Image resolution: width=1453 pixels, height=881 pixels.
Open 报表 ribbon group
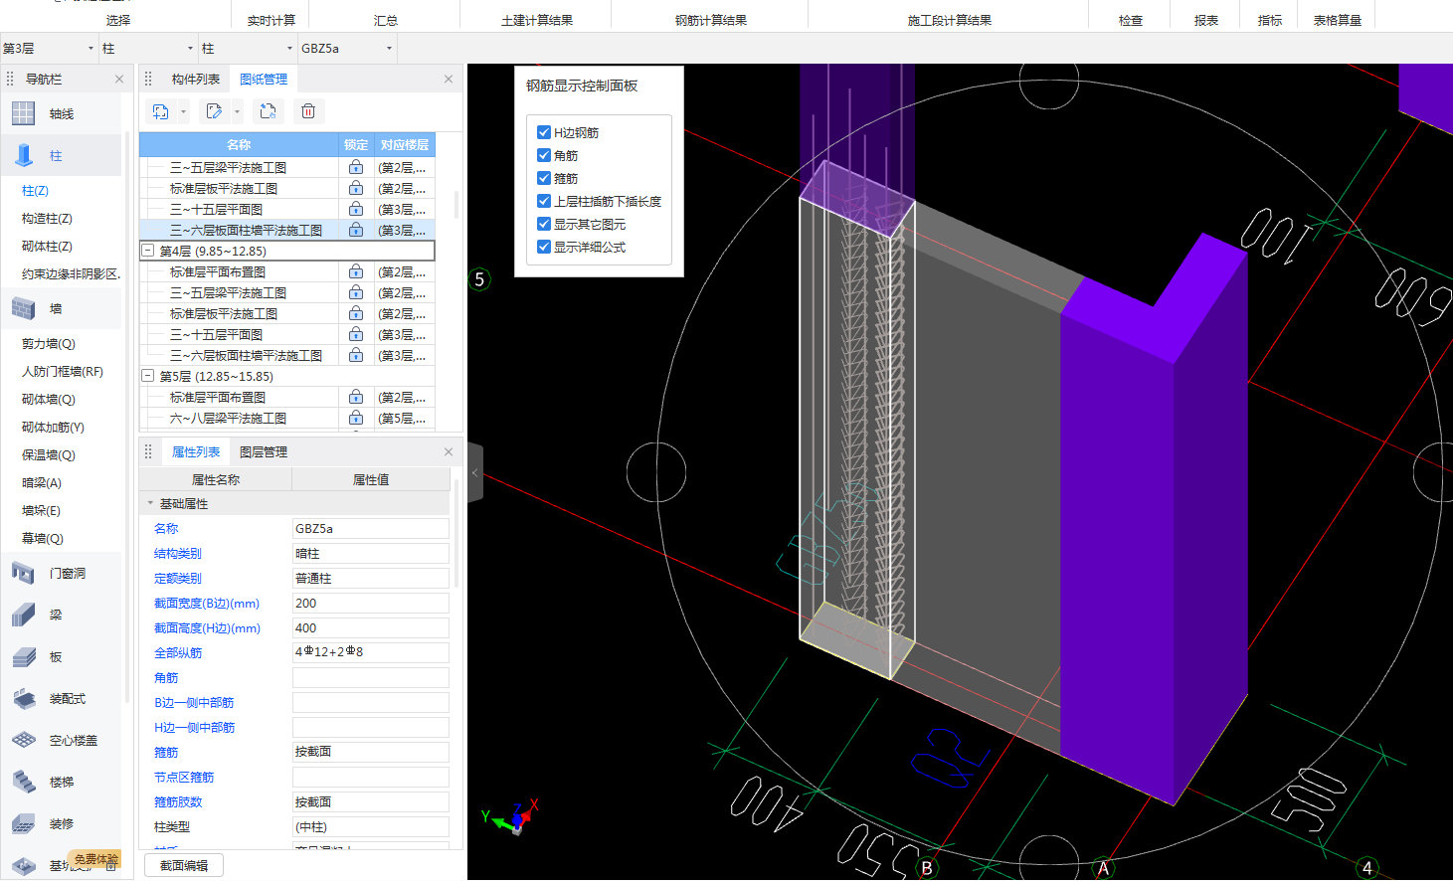[1205, 20]
